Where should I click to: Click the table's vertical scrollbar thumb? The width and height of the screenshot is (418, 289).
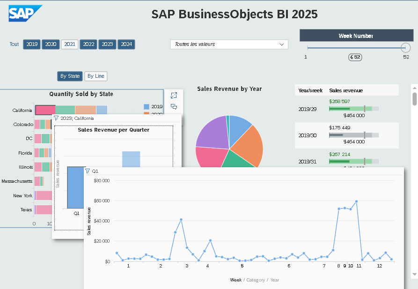pyautogui.click(x=415, y=99)
